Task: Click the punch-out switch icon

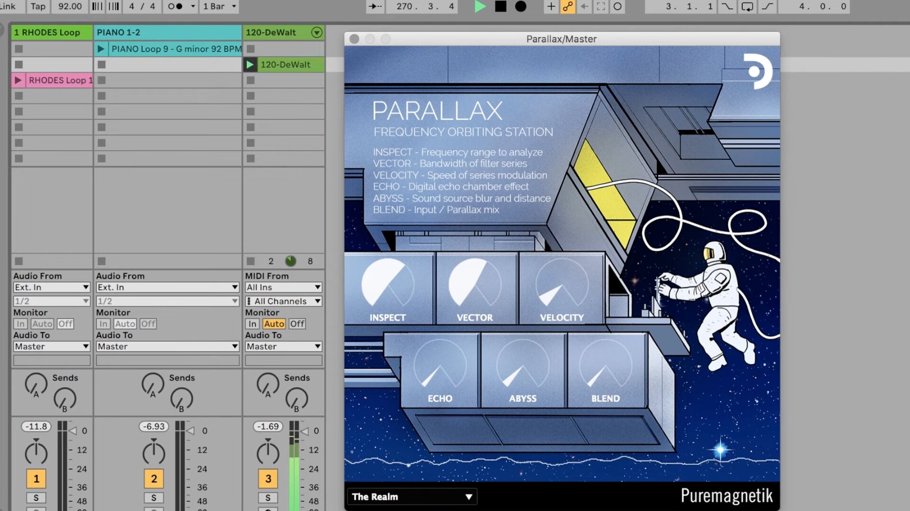Action: coord(767,7)
